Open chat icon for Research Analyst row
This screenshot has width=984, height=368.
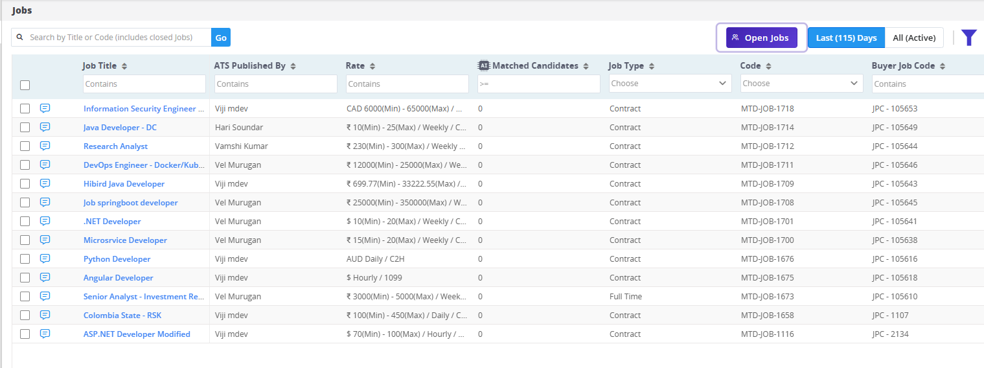tap(45, 146)
